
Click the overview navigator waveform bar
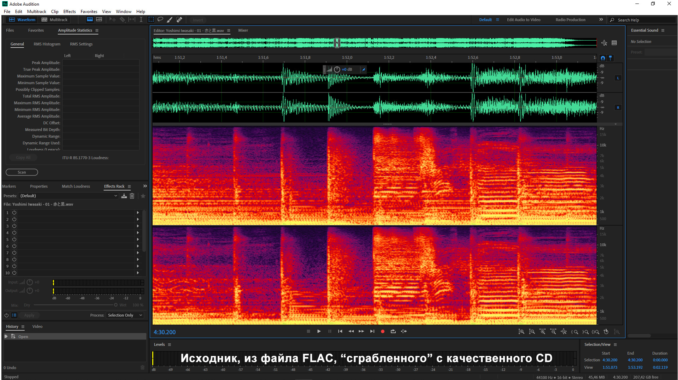[x=375, y=43]
